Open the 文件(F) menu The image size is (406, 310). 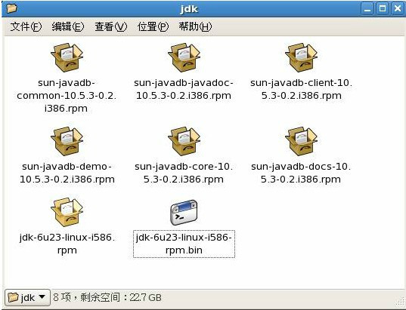coord(26,26)
